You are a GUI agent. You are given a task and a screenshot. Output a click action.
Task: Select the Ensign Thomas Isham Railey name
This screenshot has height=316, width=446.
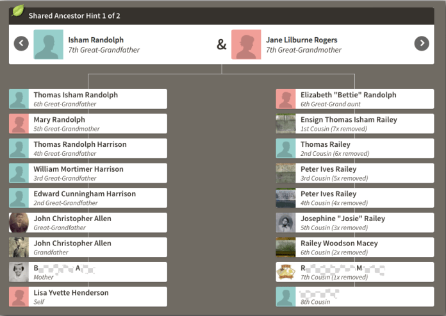tap(349, 120)
